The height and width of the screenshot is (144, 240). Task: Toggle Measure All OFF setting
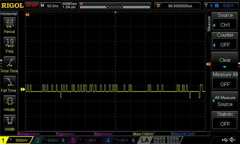(225, 84)
